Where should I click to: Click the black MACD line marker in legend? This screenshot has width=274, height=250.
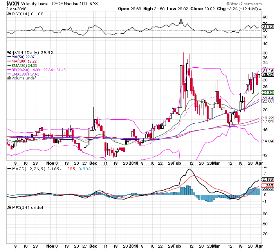9,169
